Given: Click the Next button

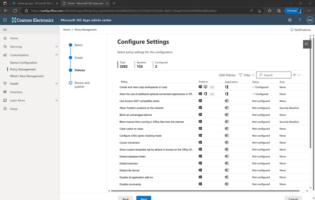Looking at the screenshot, I should point(144,198).
